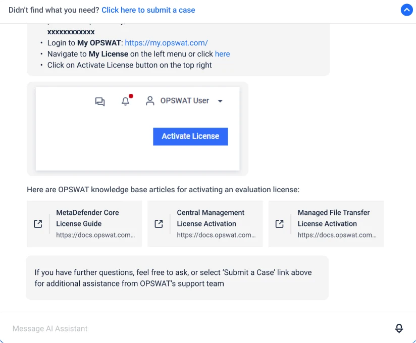
Task: Follow the my.opswat.com URL link
Action: pyautogui.click(x=166, y=43)
